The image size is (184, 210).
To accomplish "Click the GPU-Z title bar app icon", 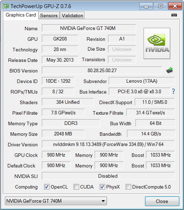I will click(x=6, y=6).
